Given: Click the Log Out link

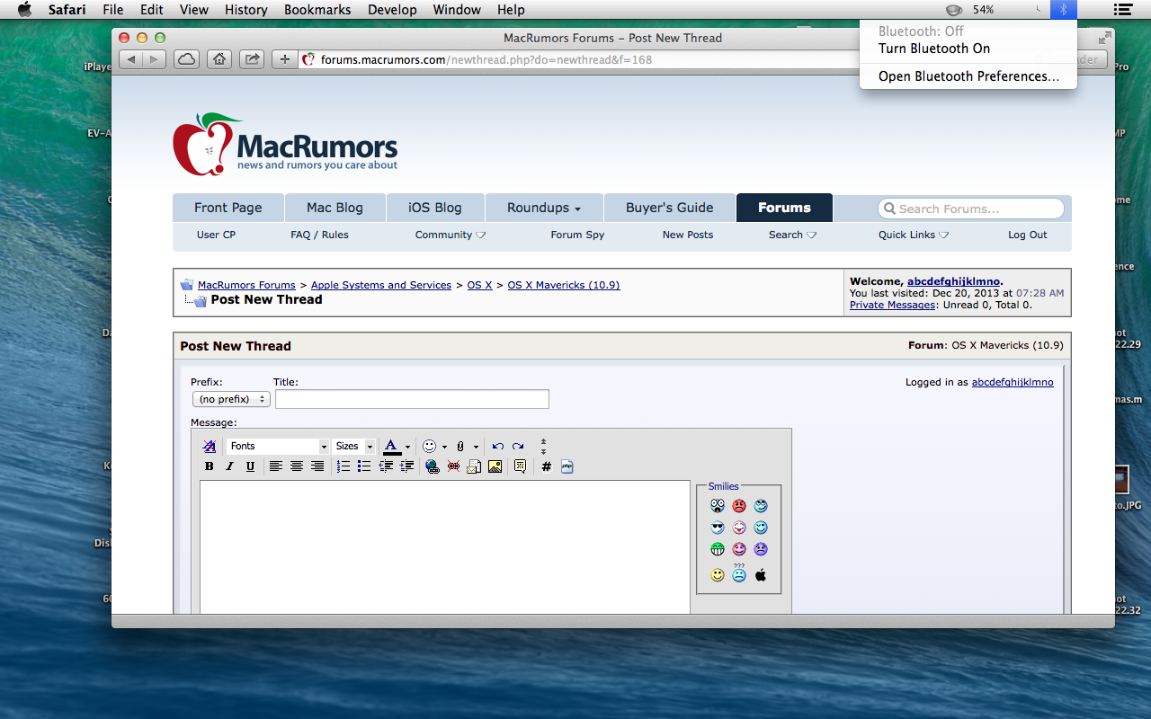Looking at the screenshot, I should [x=1028, y=235].
